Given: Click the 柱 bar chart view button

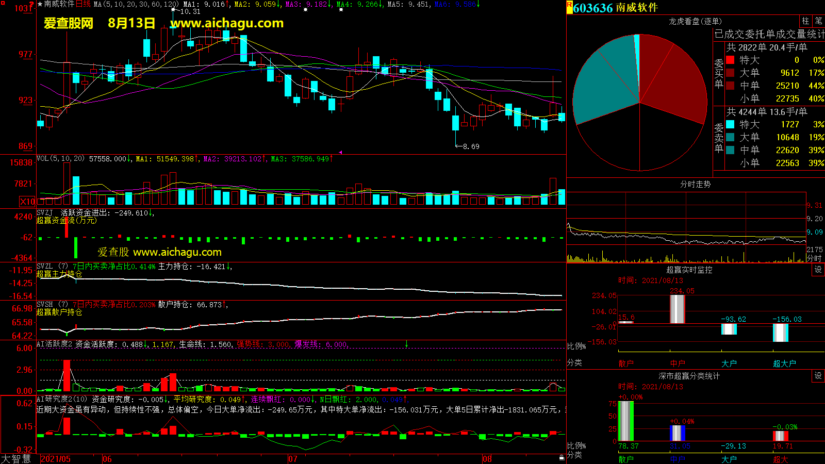Looking at the screenshot, I should click(x=805, y=21).
